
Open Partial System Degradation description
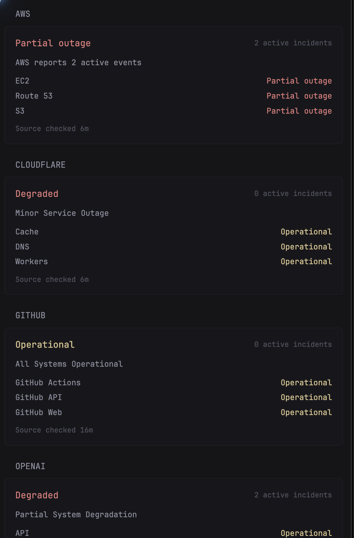coord(76,515)
